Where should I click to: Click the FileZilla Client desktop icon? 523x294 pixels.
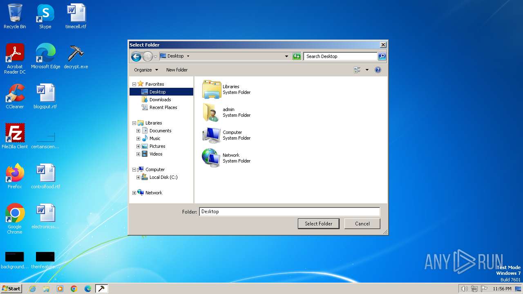click(15, 136)
